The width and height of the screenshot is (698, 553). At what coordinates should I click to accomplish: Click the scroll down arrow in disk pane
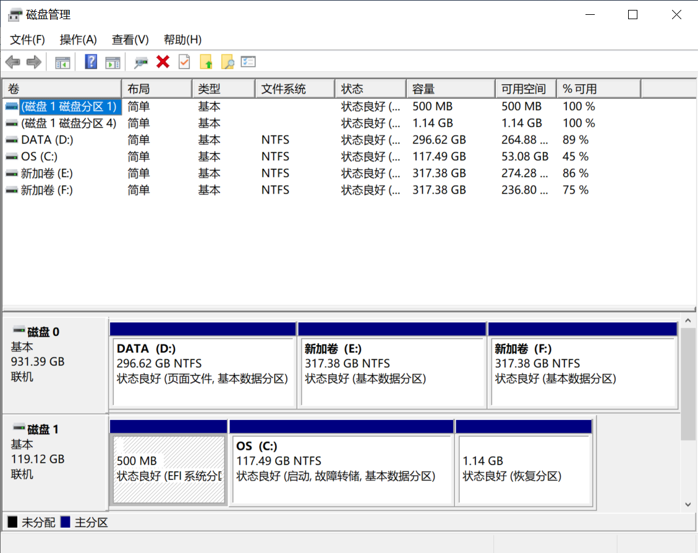687,505
